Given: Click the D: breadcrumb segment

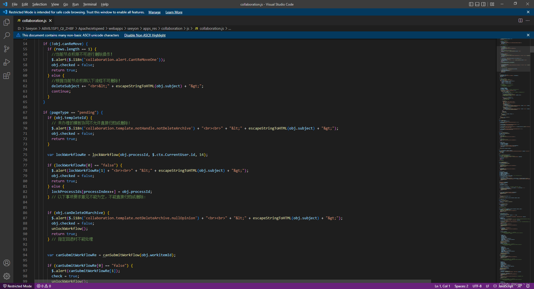Looking at the screenshot, I should tap(19, 28).
